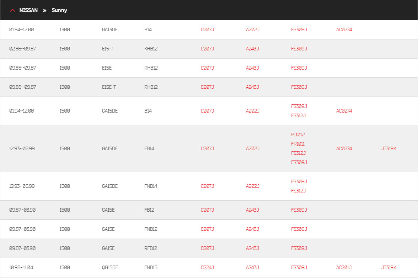Select the RFB12 model code cell
418x278 pixels.
[151, 248]
